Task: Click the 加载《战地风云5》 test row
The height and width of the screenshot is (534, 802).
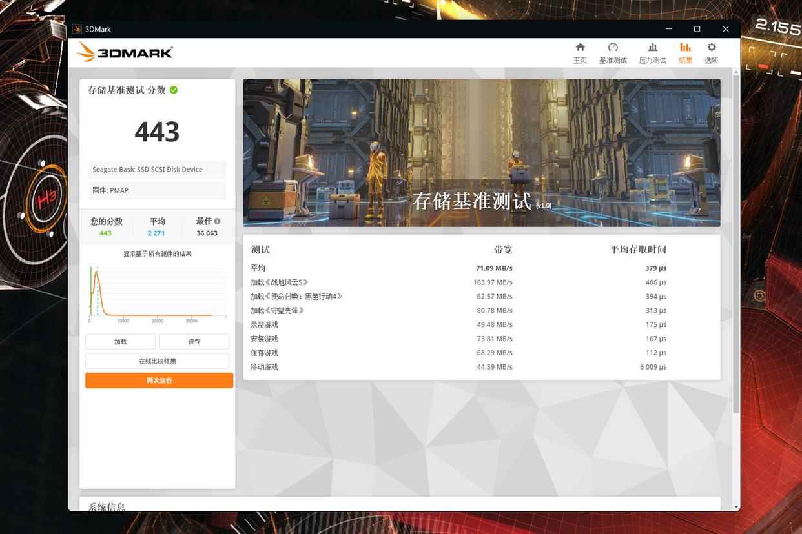Action: tap(481, 282)
